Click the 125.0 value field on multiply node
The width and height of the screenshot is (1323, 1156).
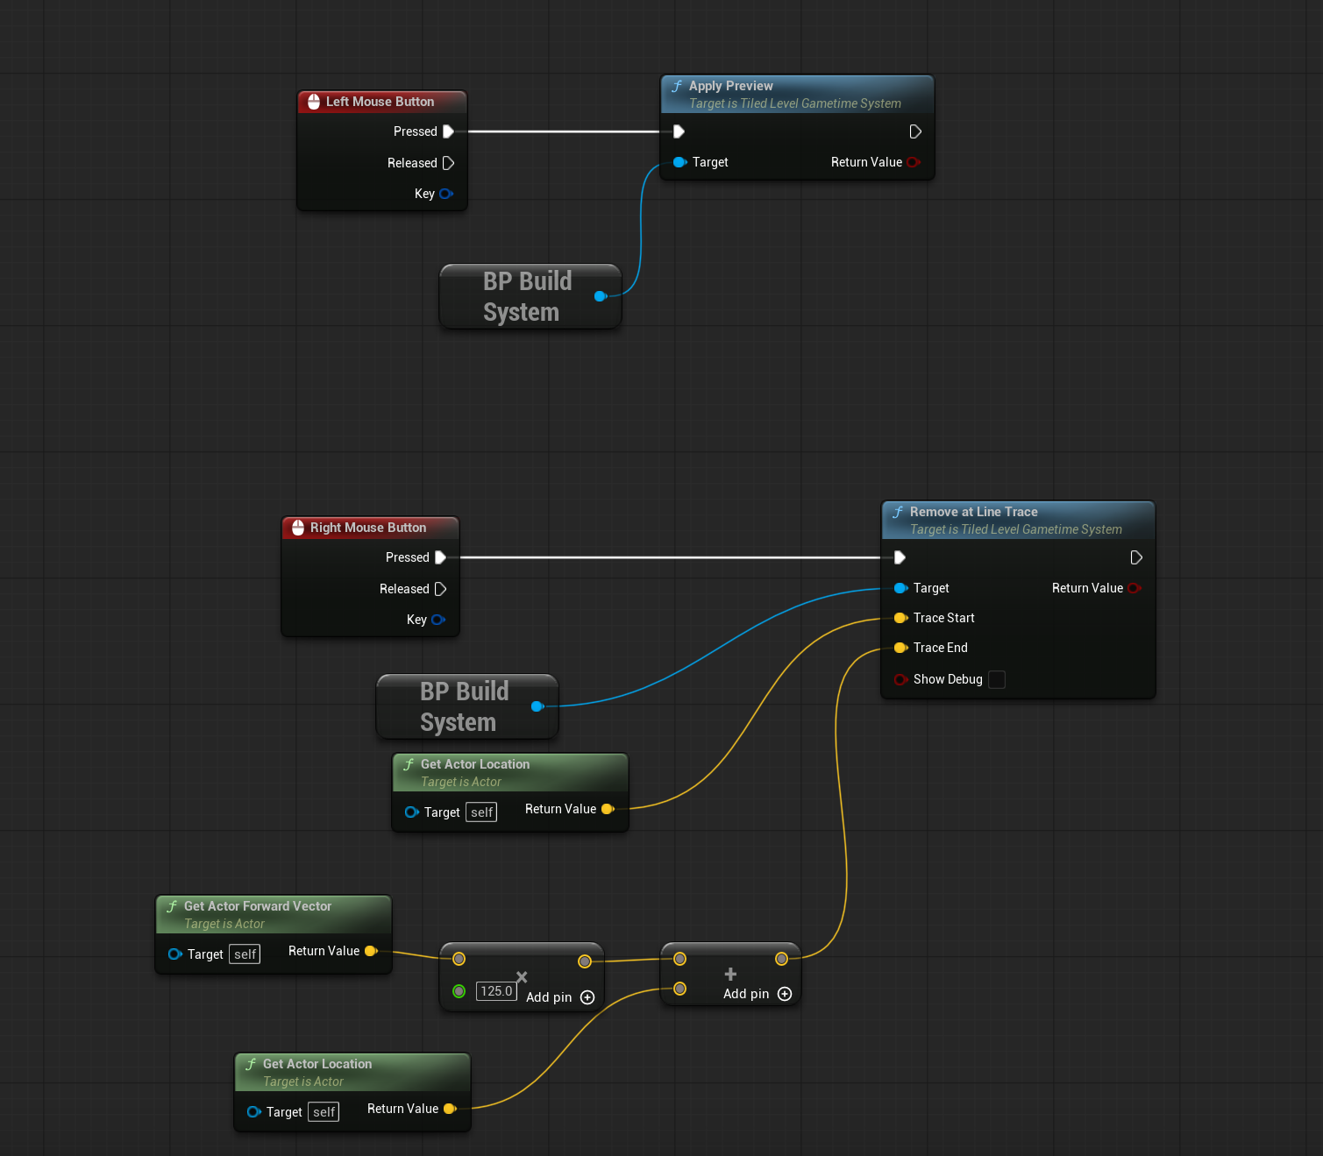click(x=496, y=991)
